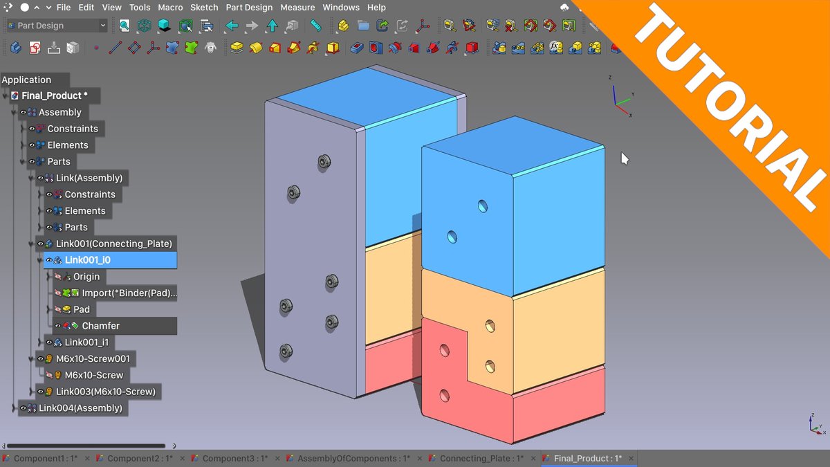This screenshot has width=830, height=467.
Task: Select the additive loft tool icon
Action: pos(275,48)
